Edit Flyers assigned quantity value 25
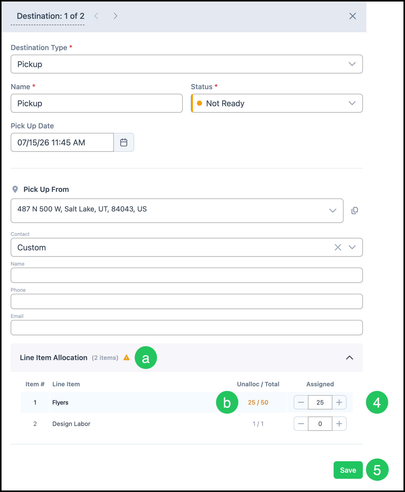The image size is (405, 492). [320, 402]
